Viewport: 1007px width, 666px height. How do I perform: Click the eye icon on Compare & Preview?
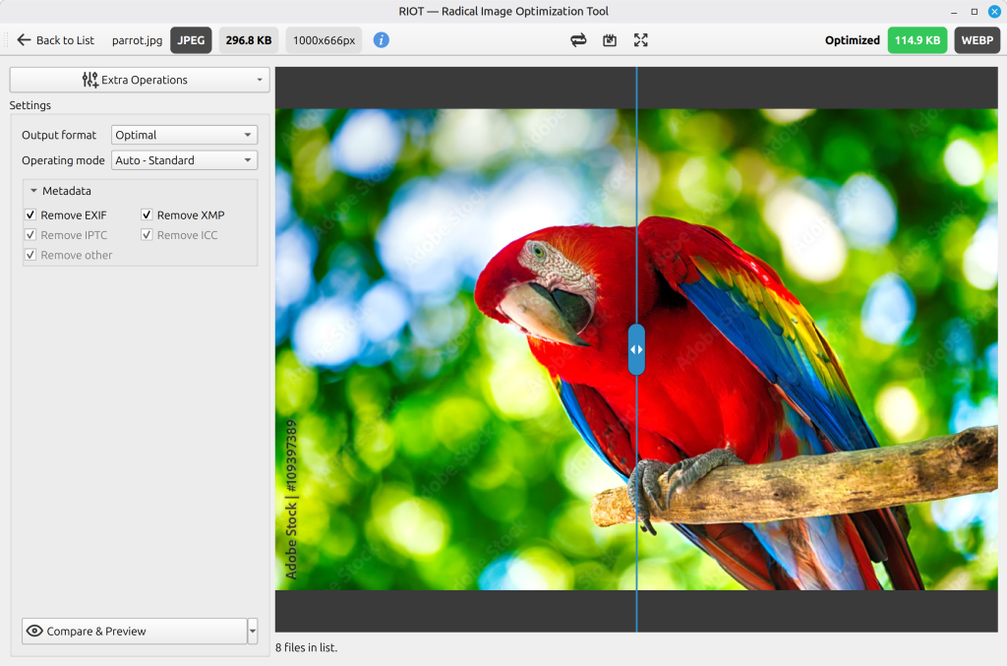tap(34, 631)
